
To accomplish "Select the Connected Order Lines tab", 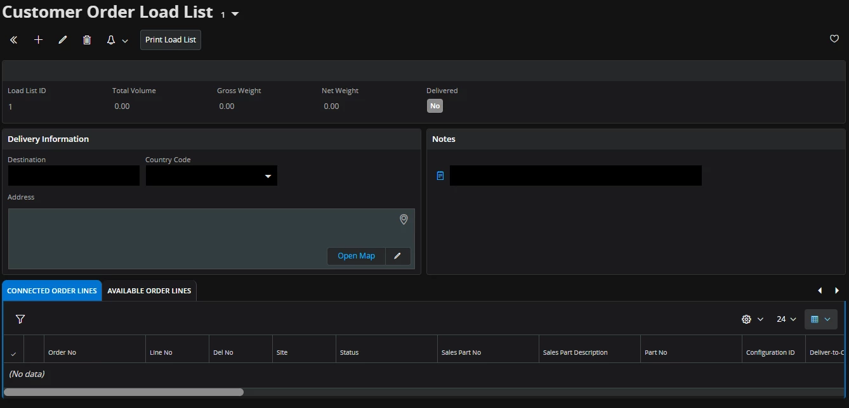I will point(52,291).
